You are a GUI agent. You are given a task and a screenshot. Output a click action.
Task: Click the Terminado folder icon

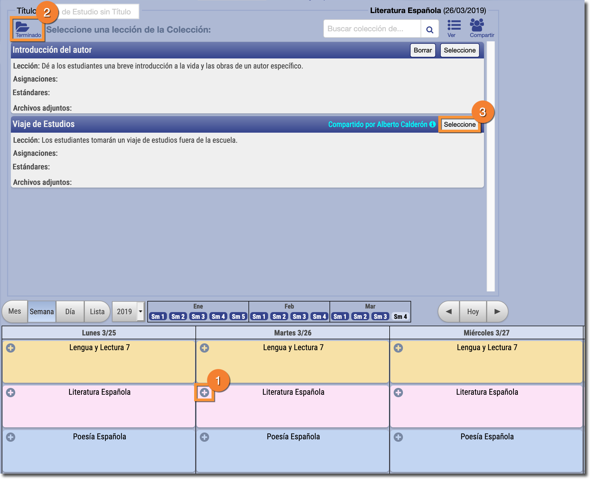(23, 27)
